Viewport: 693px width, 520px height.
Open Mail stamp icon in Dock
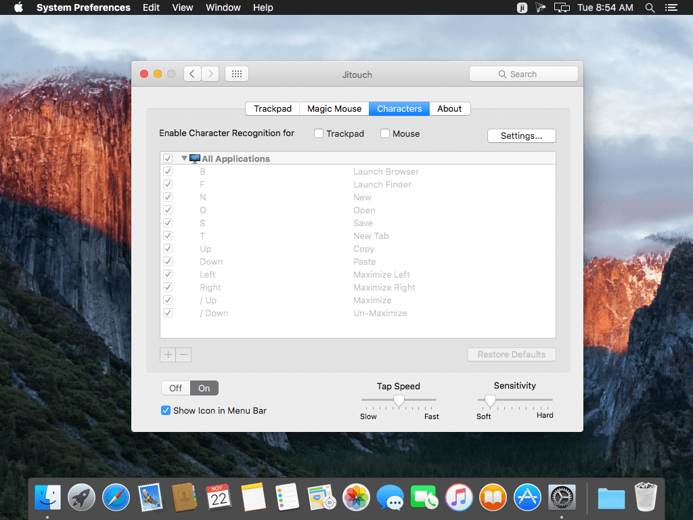pyautogui.click(x=150, y=497)
